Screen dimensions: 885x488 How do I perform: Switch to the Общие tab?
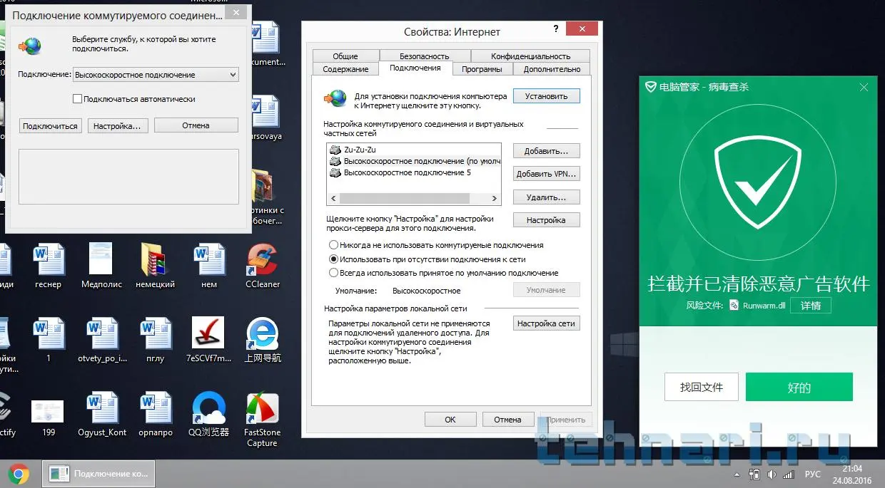345,56
